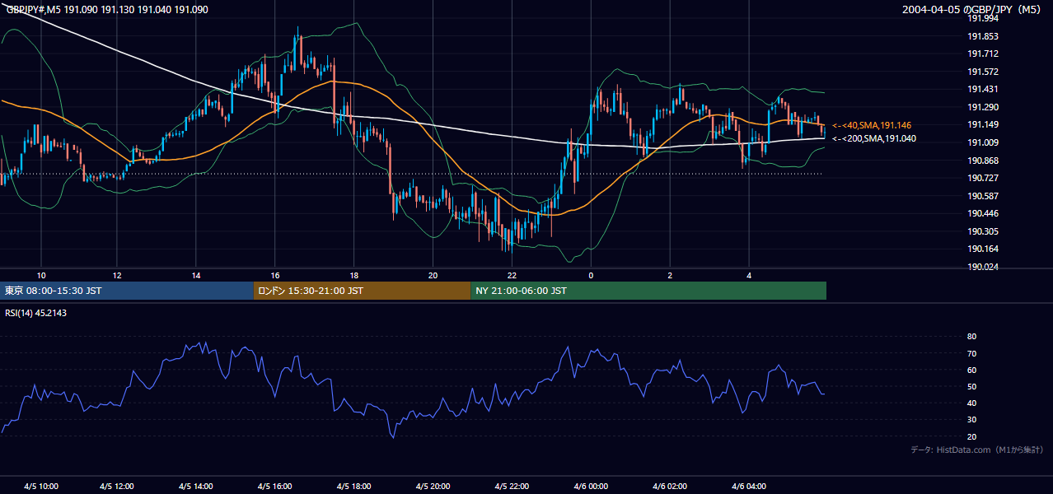Screen dimensions: 1053x494
Task: Click the RSI 70 level label
Action: 972,353
